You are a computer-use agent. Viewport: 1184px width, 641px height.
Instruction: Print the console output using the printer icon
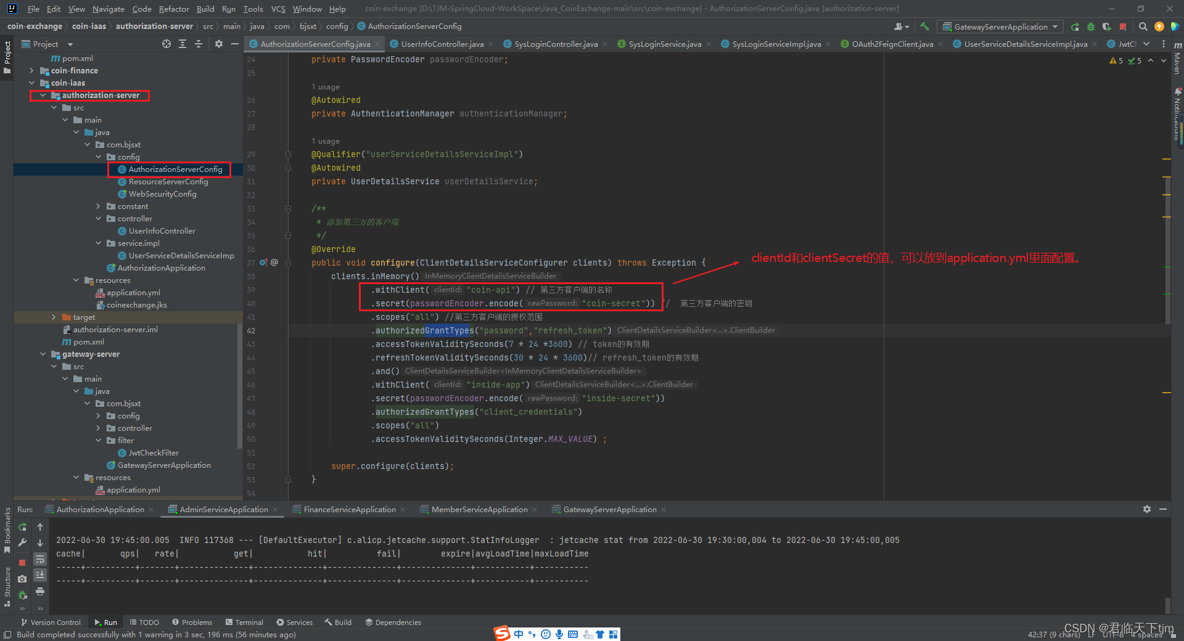coord(40,591)
